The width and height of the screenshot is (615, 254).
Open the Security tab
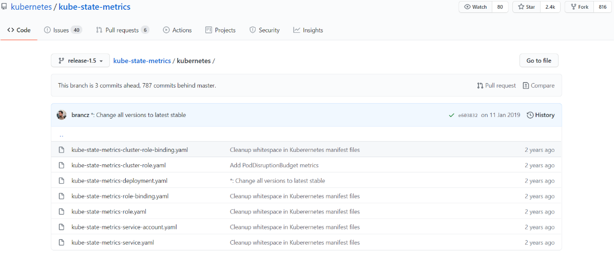[264, 30]
